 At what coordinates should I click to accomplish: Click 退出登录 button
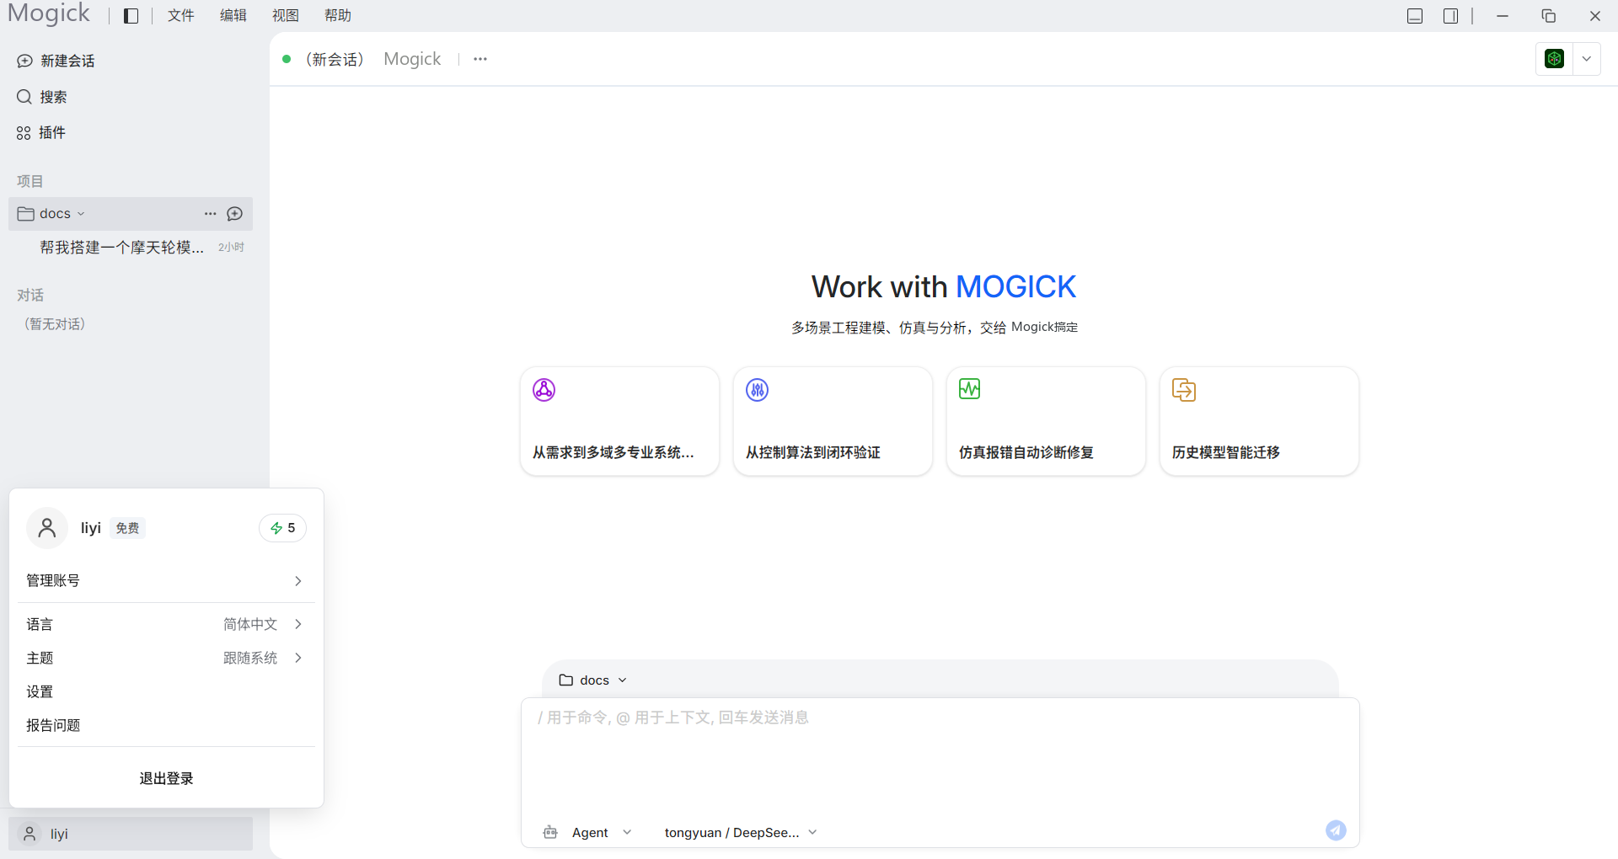pos(166,778)
